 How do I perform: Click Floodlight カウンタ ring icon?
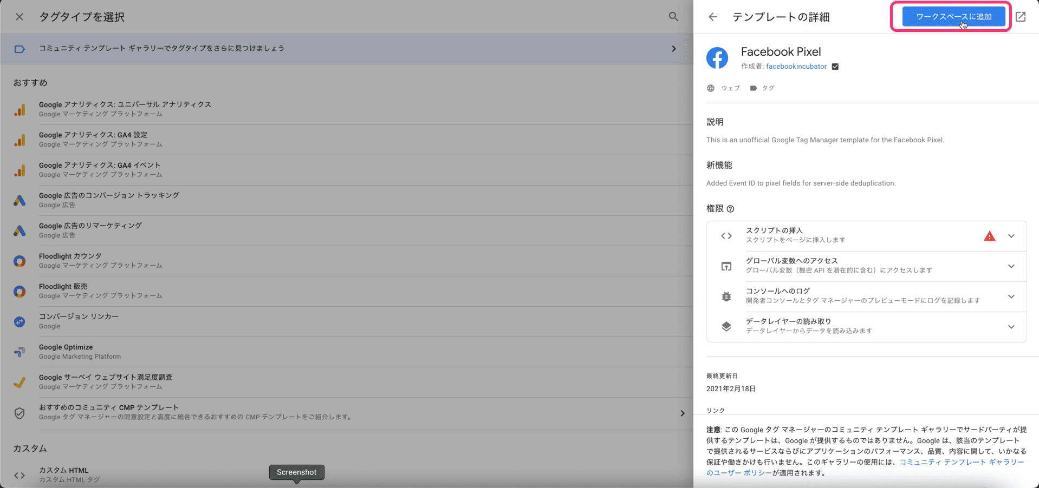point(20,261)
